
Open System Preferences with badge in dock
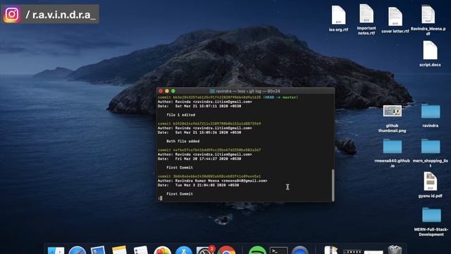pyautogui.click(x=205, y=250)
